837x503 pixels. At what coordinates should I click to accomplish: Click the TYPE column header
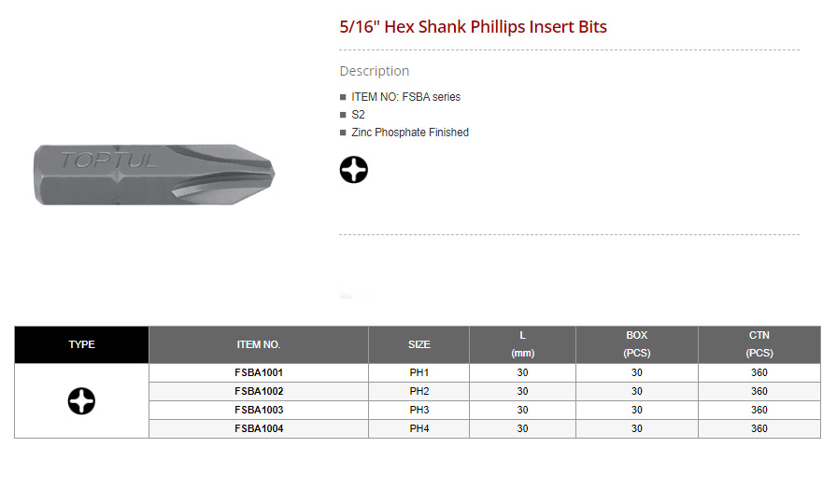pyautogui.click(x=81, y=344)
